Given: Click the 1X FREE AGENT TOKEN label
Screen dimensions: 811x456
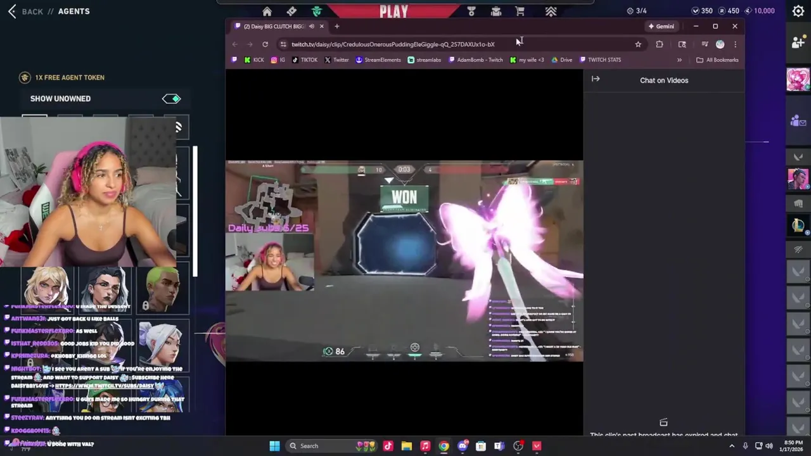Looking at the screenshot, I should 70,77.
